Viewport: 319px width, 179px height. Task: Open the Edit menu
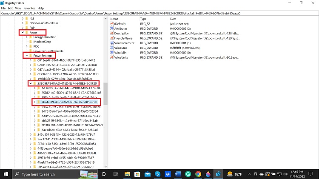10,8
